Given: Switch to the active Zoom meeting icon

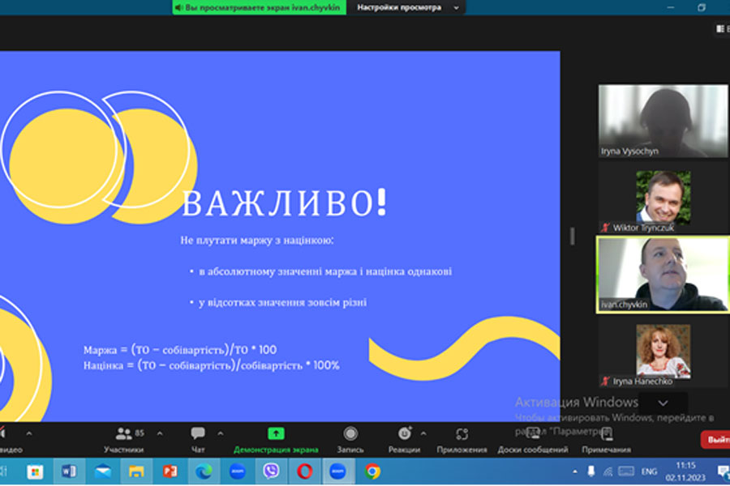Looking at the screenshot, I should pos(338,471).
